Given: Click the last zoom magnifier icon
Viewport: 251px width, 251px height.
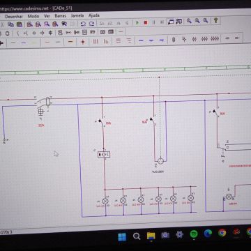Looking at the screenshot, I should point(206,20).
